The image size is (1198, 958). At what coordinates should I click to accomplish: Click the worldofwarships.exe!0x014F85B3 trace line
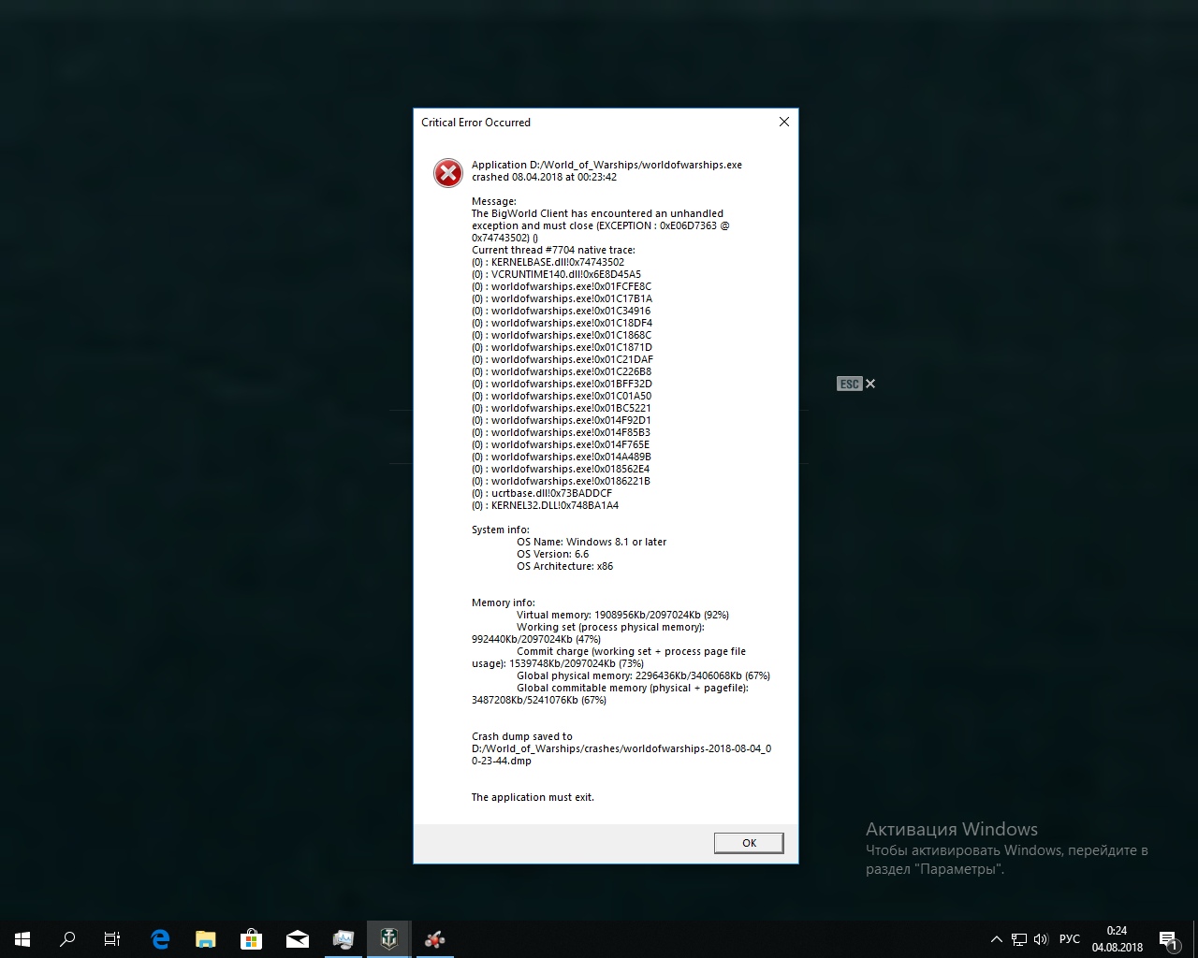(x=561, y=432)
